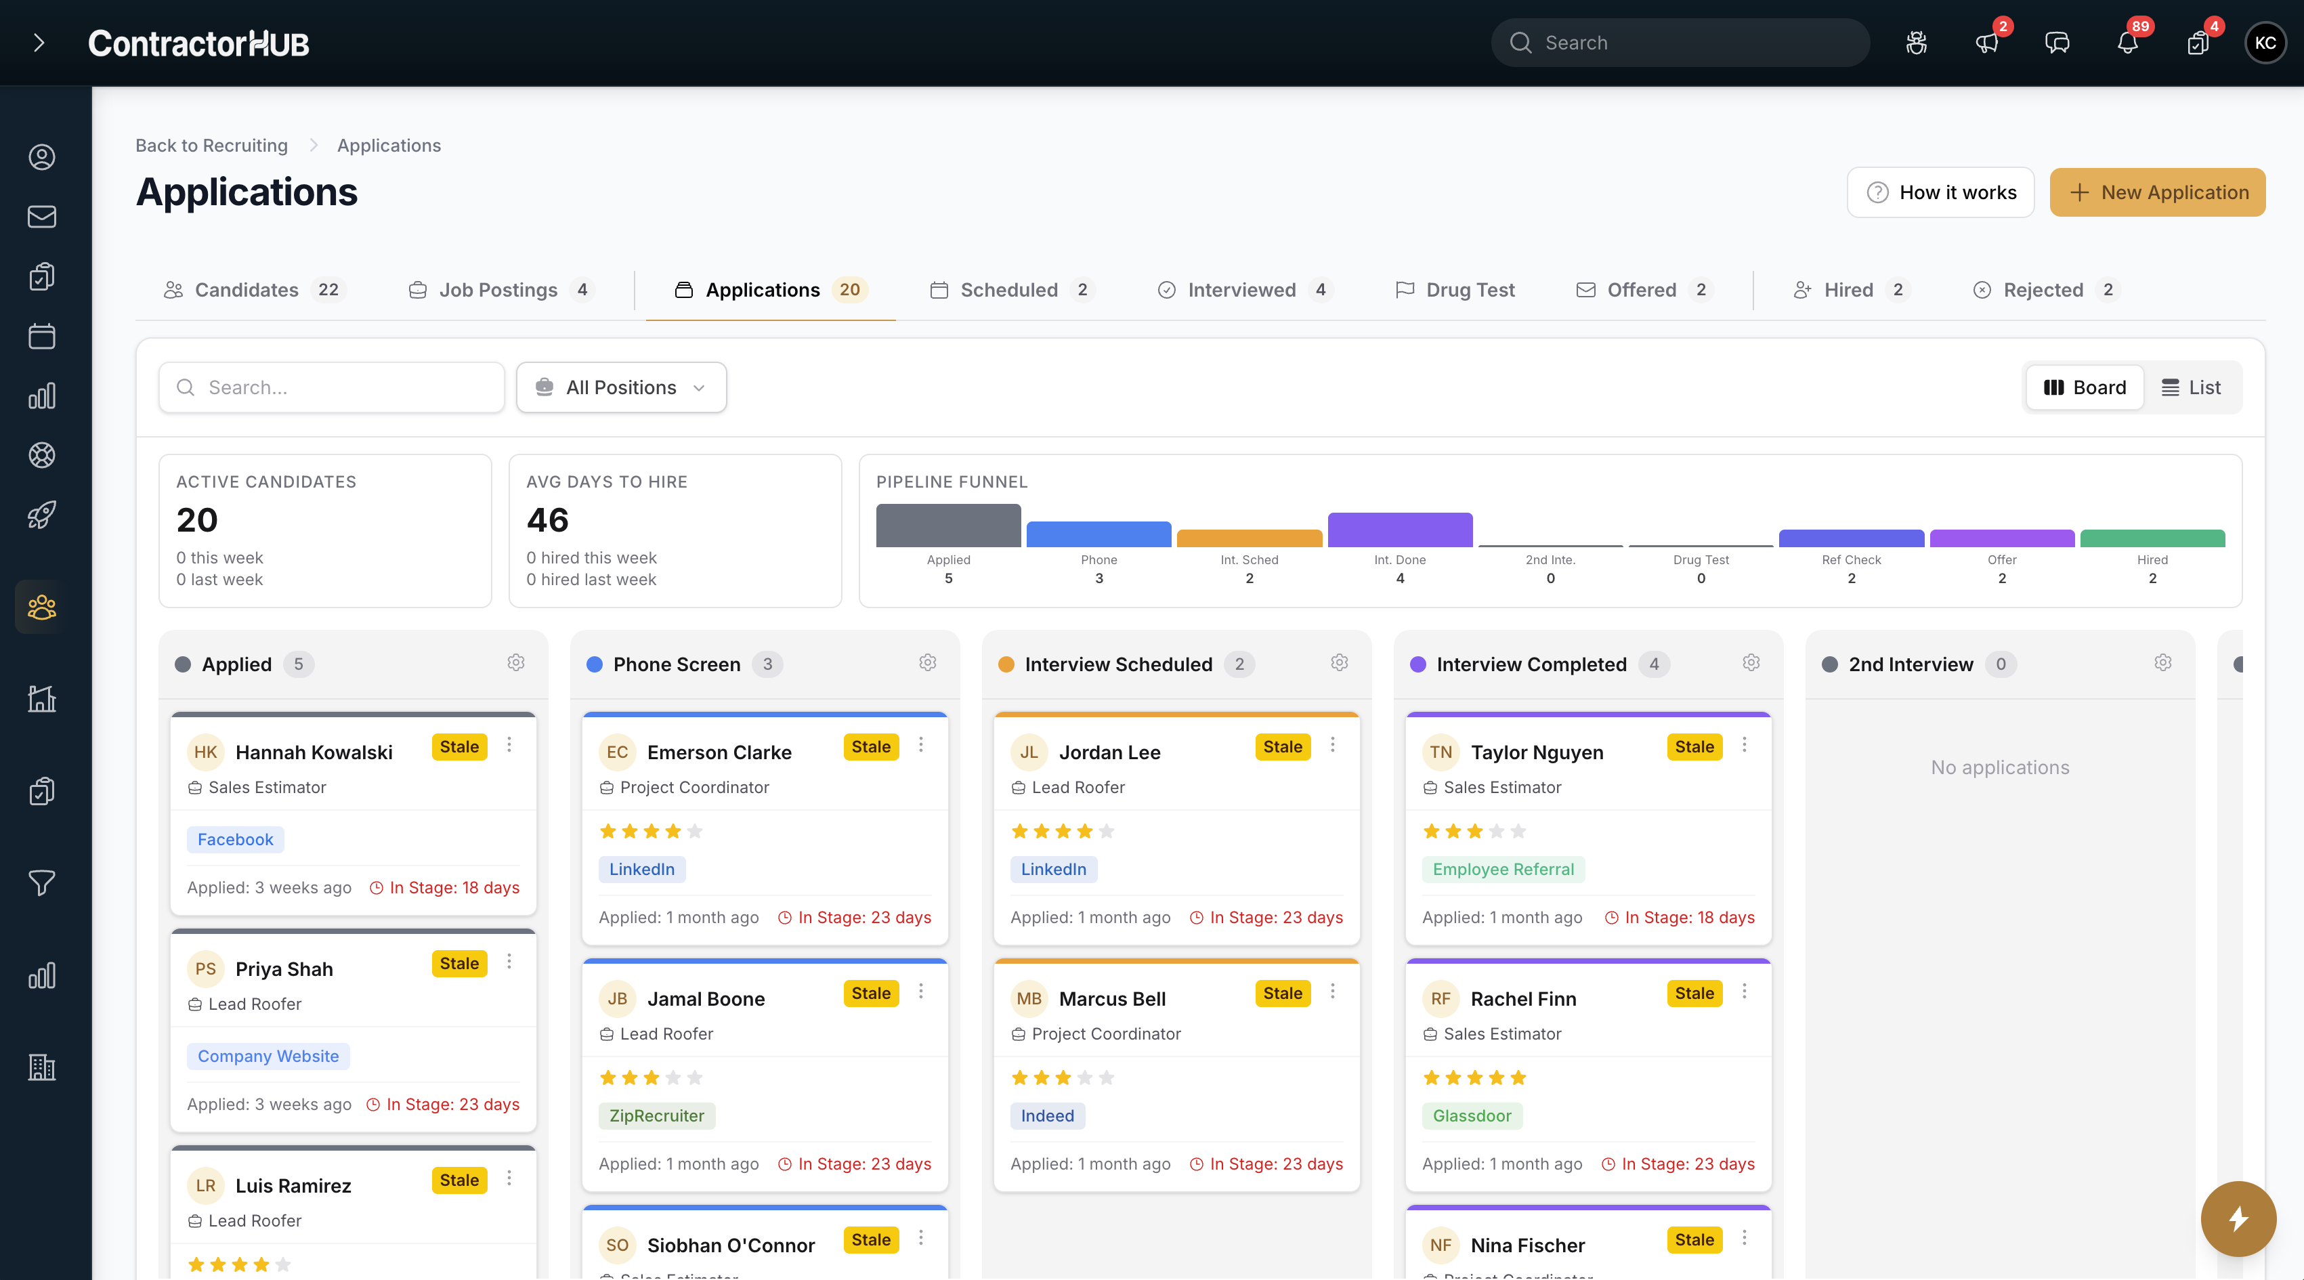Viewport: 2304px width, 1280px height.
Task: Click the Facebook source tag on Hannah Kowalski
Action: coord(235,839)
